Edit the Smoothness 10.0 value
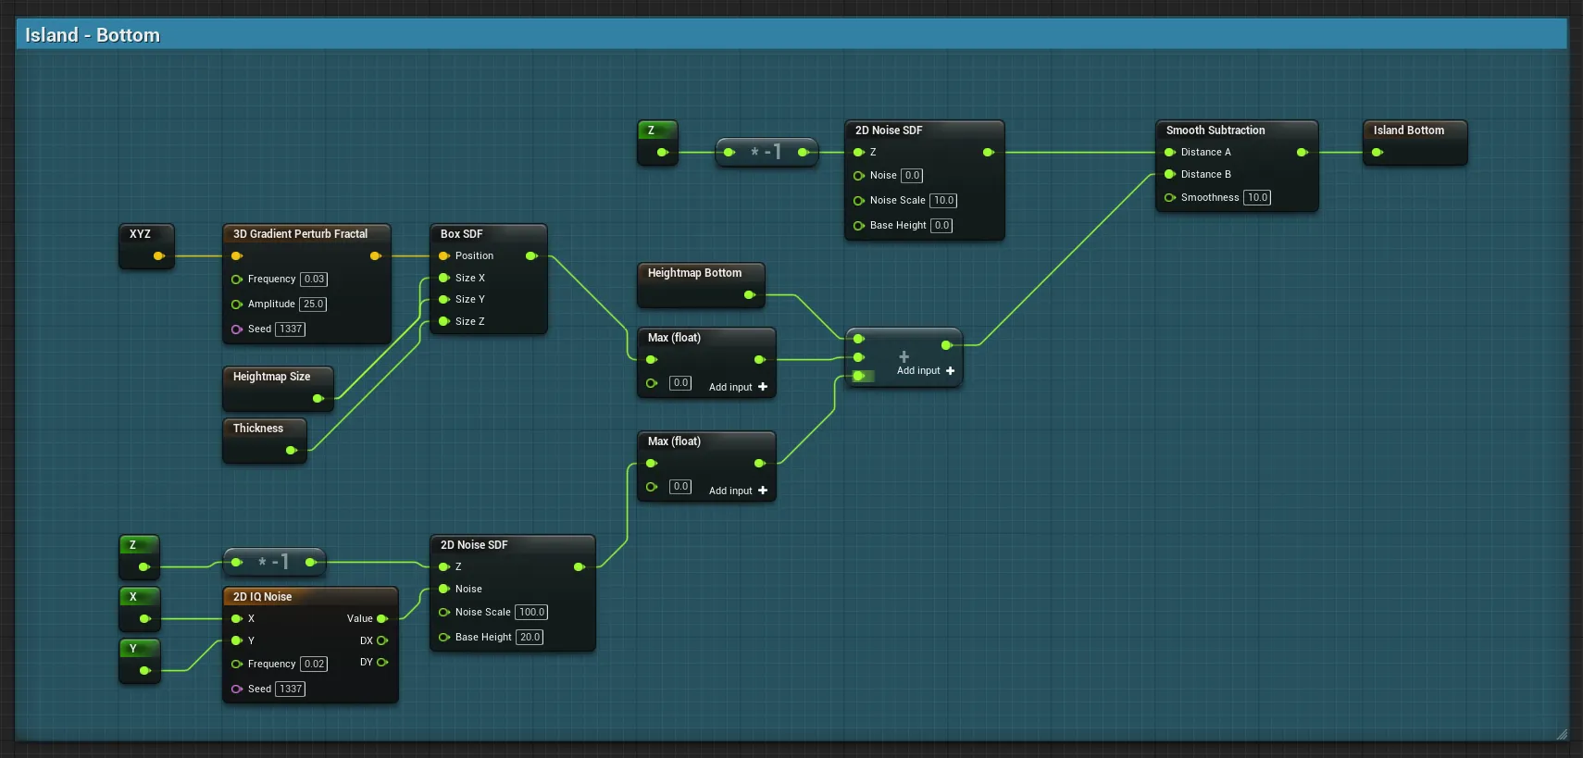This screenshot has height=758, width=1583. [1256, 198]
